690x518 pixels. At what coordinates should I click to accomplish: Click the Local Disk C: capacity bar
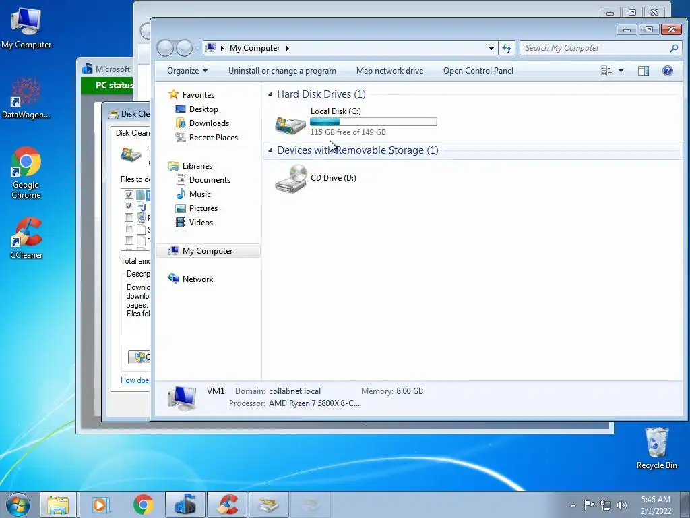point(373,122)
